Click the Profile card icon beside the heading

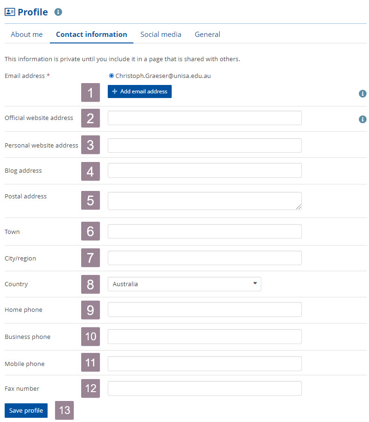(10, 12)
